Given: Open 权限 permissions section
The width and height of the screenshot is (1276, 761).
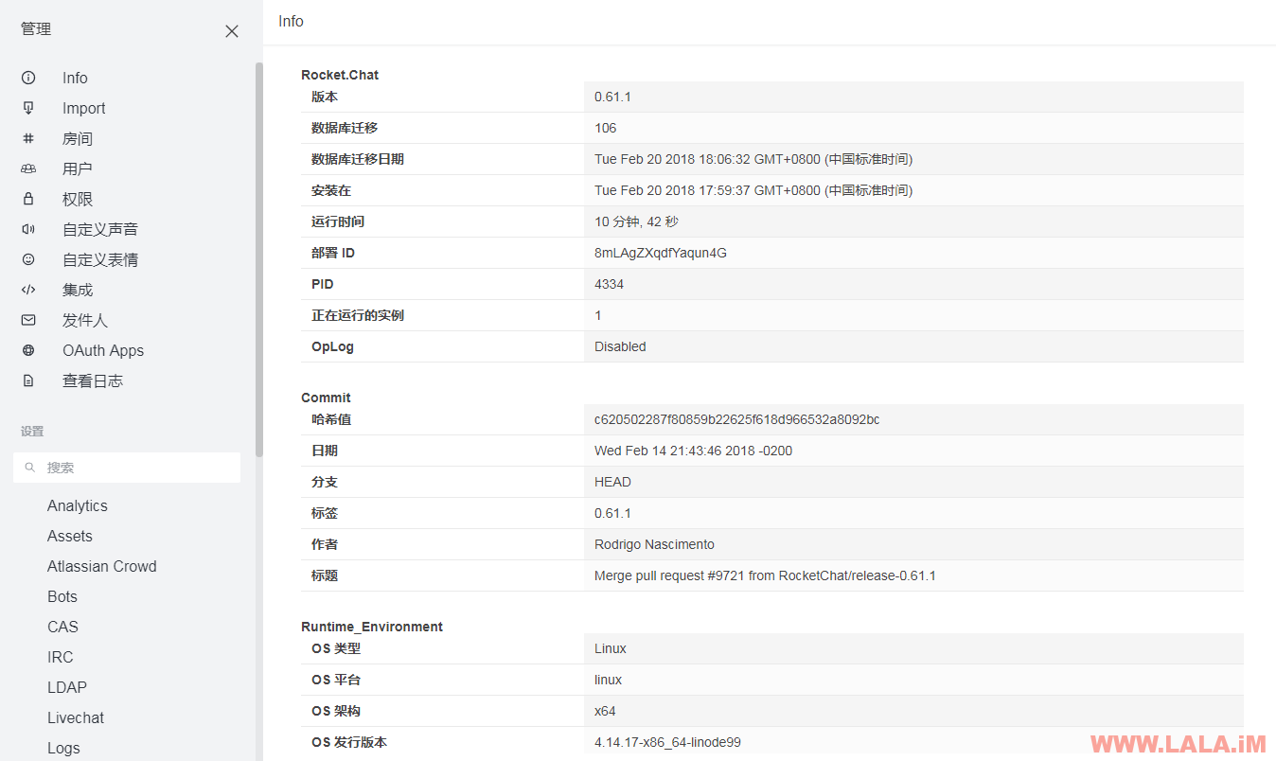Looking at the screenshot, I should coord(78,199).
